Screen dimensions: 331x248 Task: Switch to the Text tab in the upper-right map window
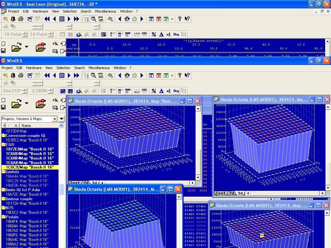220,193
